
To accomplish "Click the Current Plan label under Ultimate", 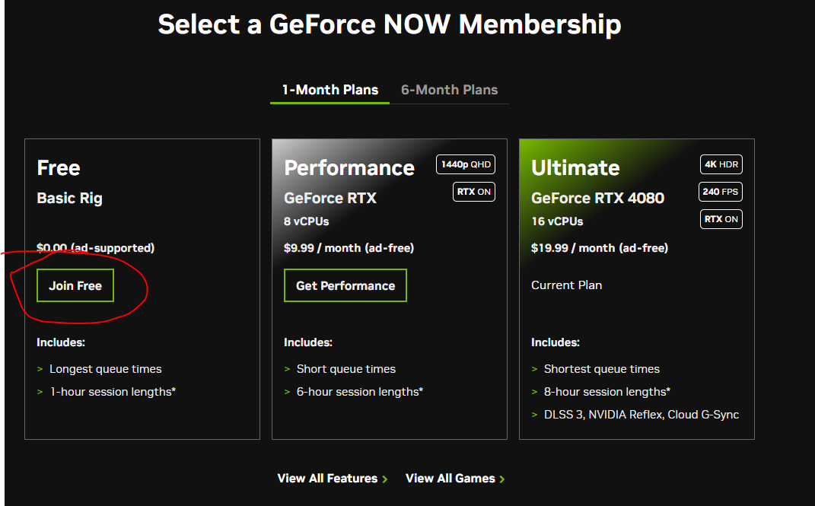I will 566,285.
